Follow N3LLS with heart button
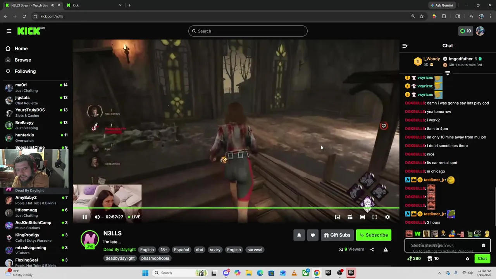 [x=313, y=235]
